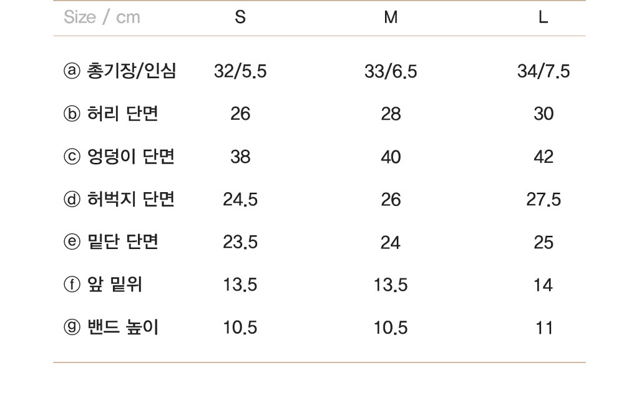Click the 밴드 높이 row label

click(x=122, y=327)
